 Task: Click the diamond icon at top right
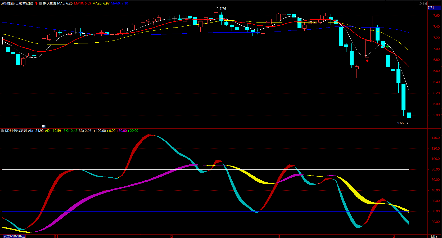420,3
